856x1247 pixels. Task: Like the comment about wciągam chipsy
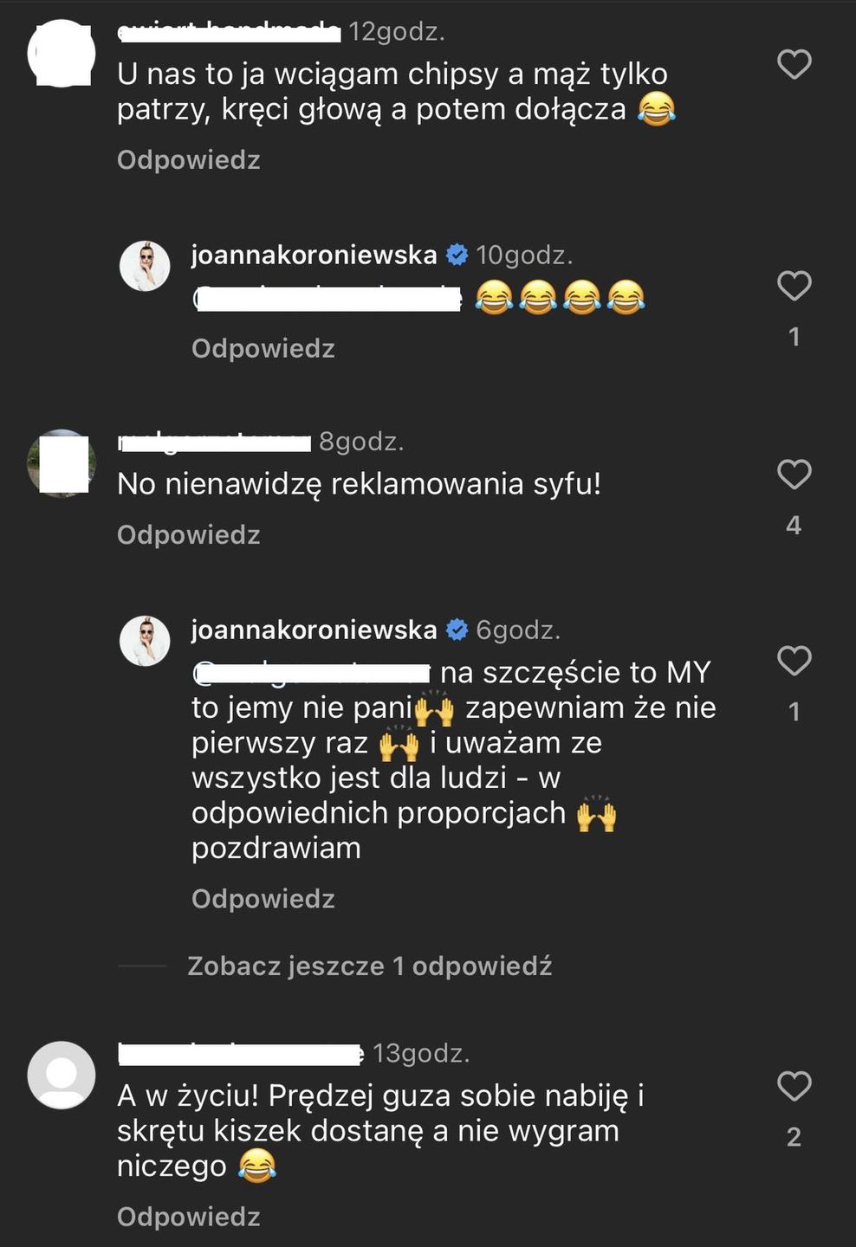tap(794, 64)
